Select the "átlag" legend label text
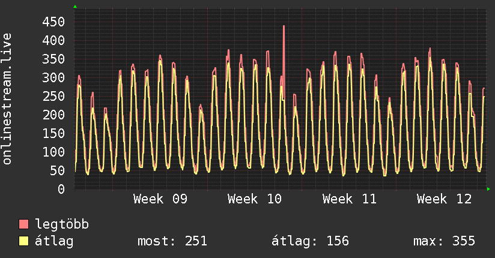Image resolution: width=495 pixels, height=258 pixels. (x=54, y=241)
